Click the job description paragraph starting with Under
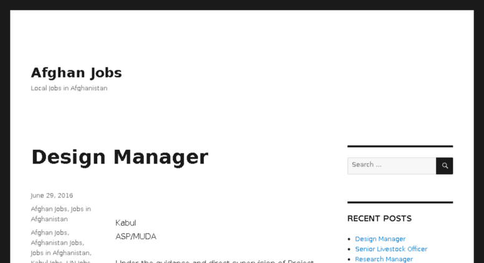 (x=214, y=261)
